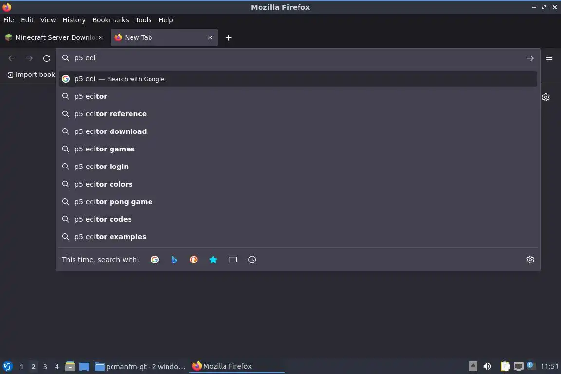This screenshot has width=561, height=374.
Task: Choose 'p5 edi — Search with Google' result
Action: tap(298, 79)
